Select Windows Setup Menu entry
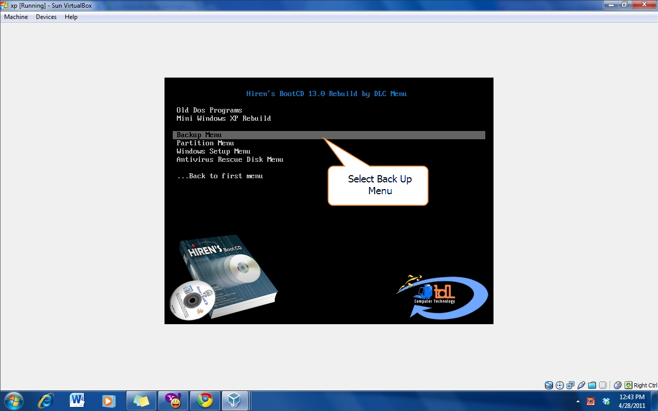The width and height of the screenshot is (658, 411). [213, 152]
